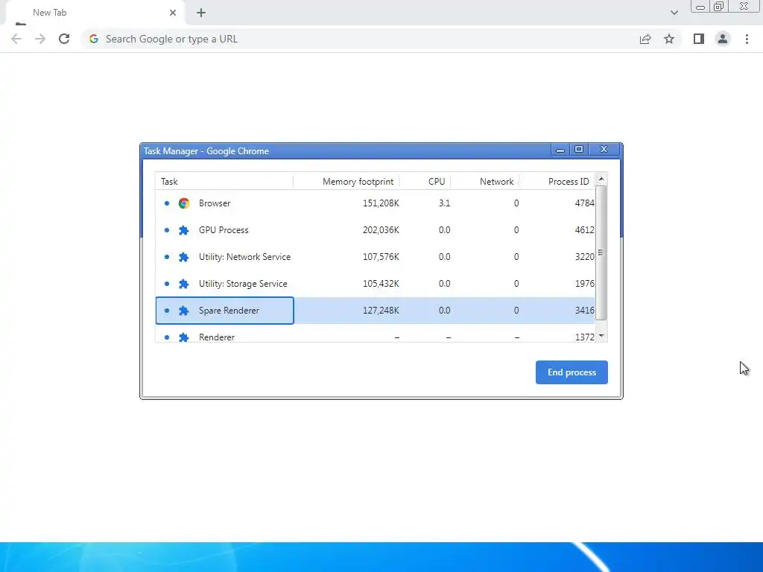Click memory value 127,248K
Screen dimensions: 763x572
click(x=381, y=311)
